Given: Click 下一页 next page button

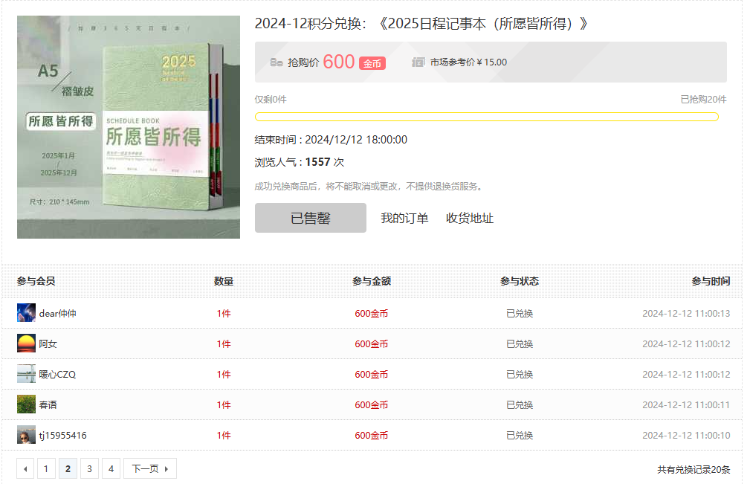Looking at the screenshot, I should click(149, 468).
